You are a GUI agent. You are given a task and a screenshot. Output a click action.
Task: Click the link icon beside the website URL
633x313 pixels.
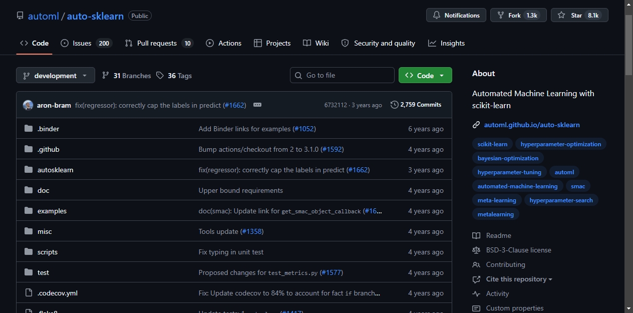476,125
